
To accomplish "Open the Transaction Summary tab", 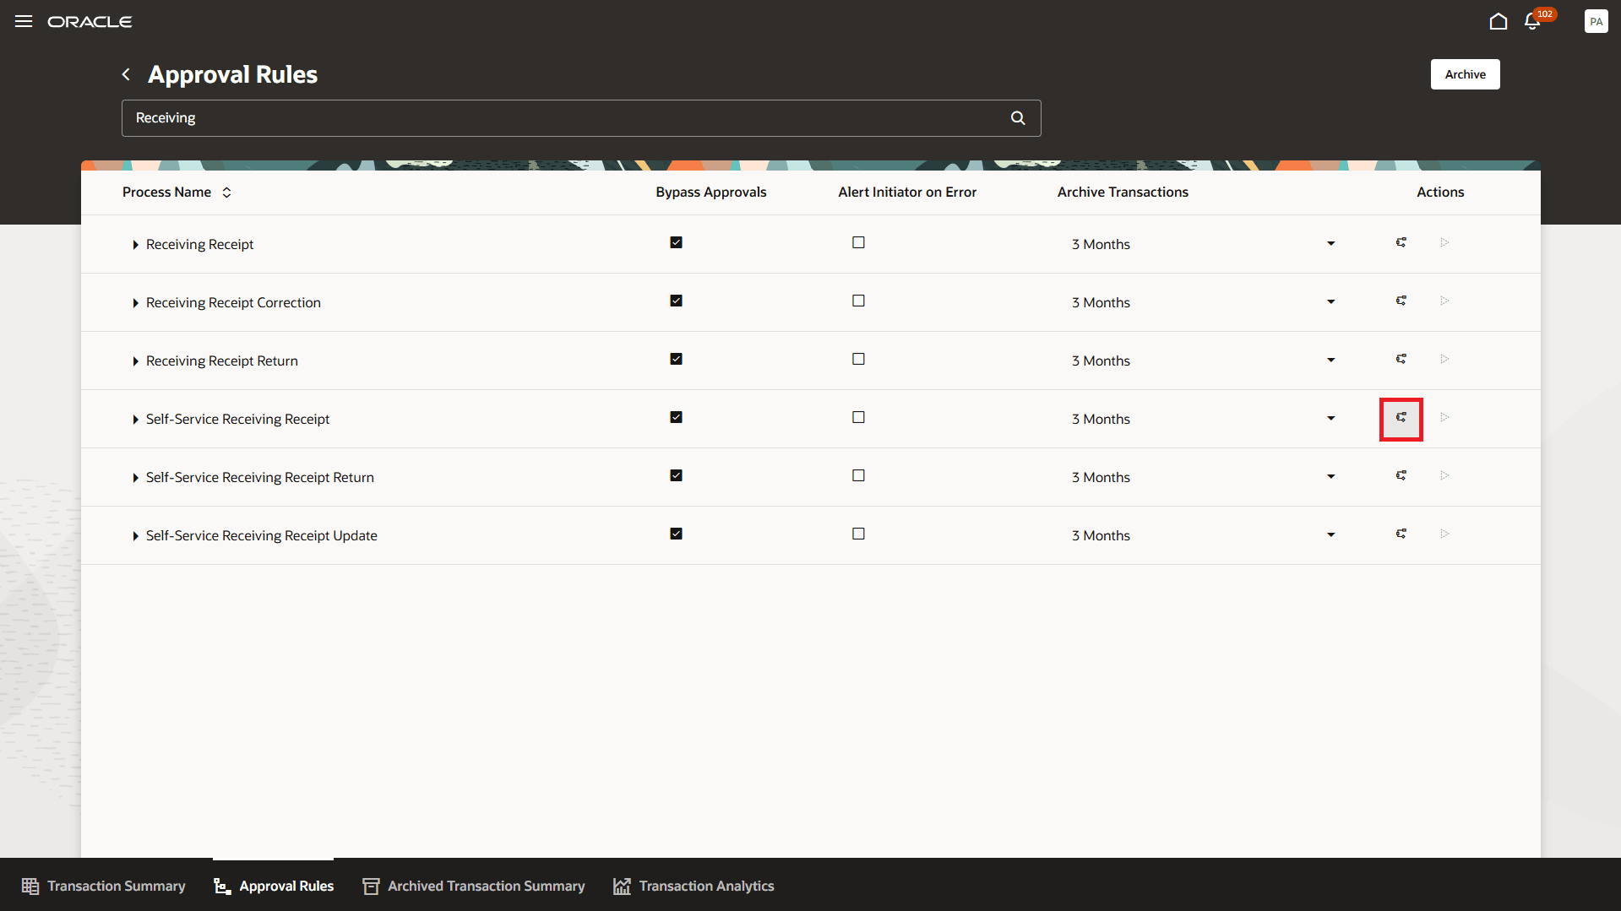I will click(103, 886).
